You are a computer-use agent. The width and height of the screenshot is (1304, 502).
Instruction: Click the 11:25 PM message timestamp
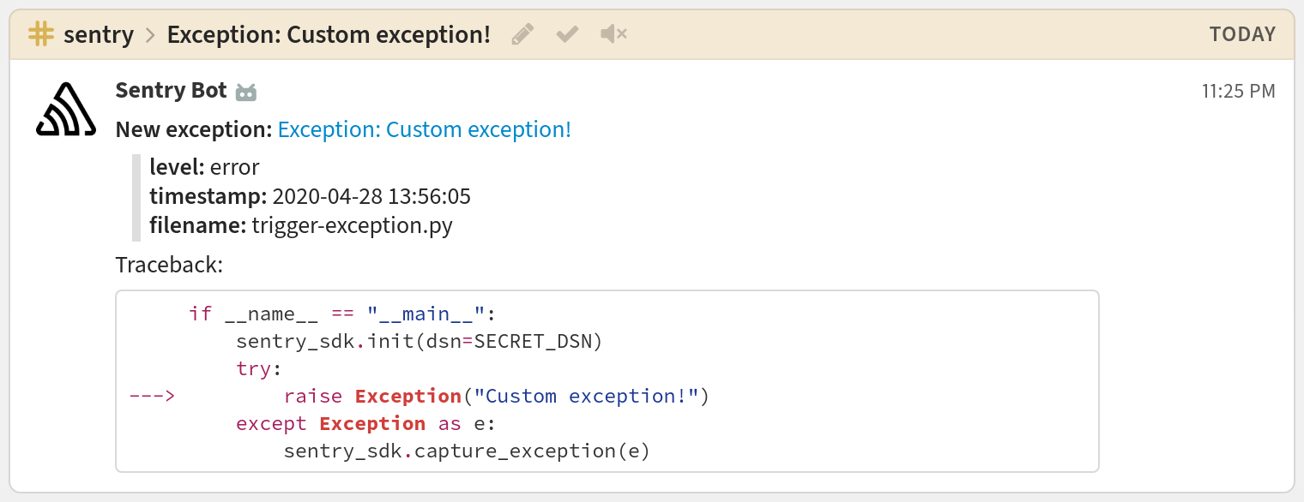point(1238,91)
